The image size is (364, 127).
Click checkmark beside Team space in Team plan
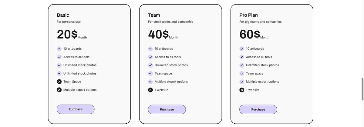[150, 73]
